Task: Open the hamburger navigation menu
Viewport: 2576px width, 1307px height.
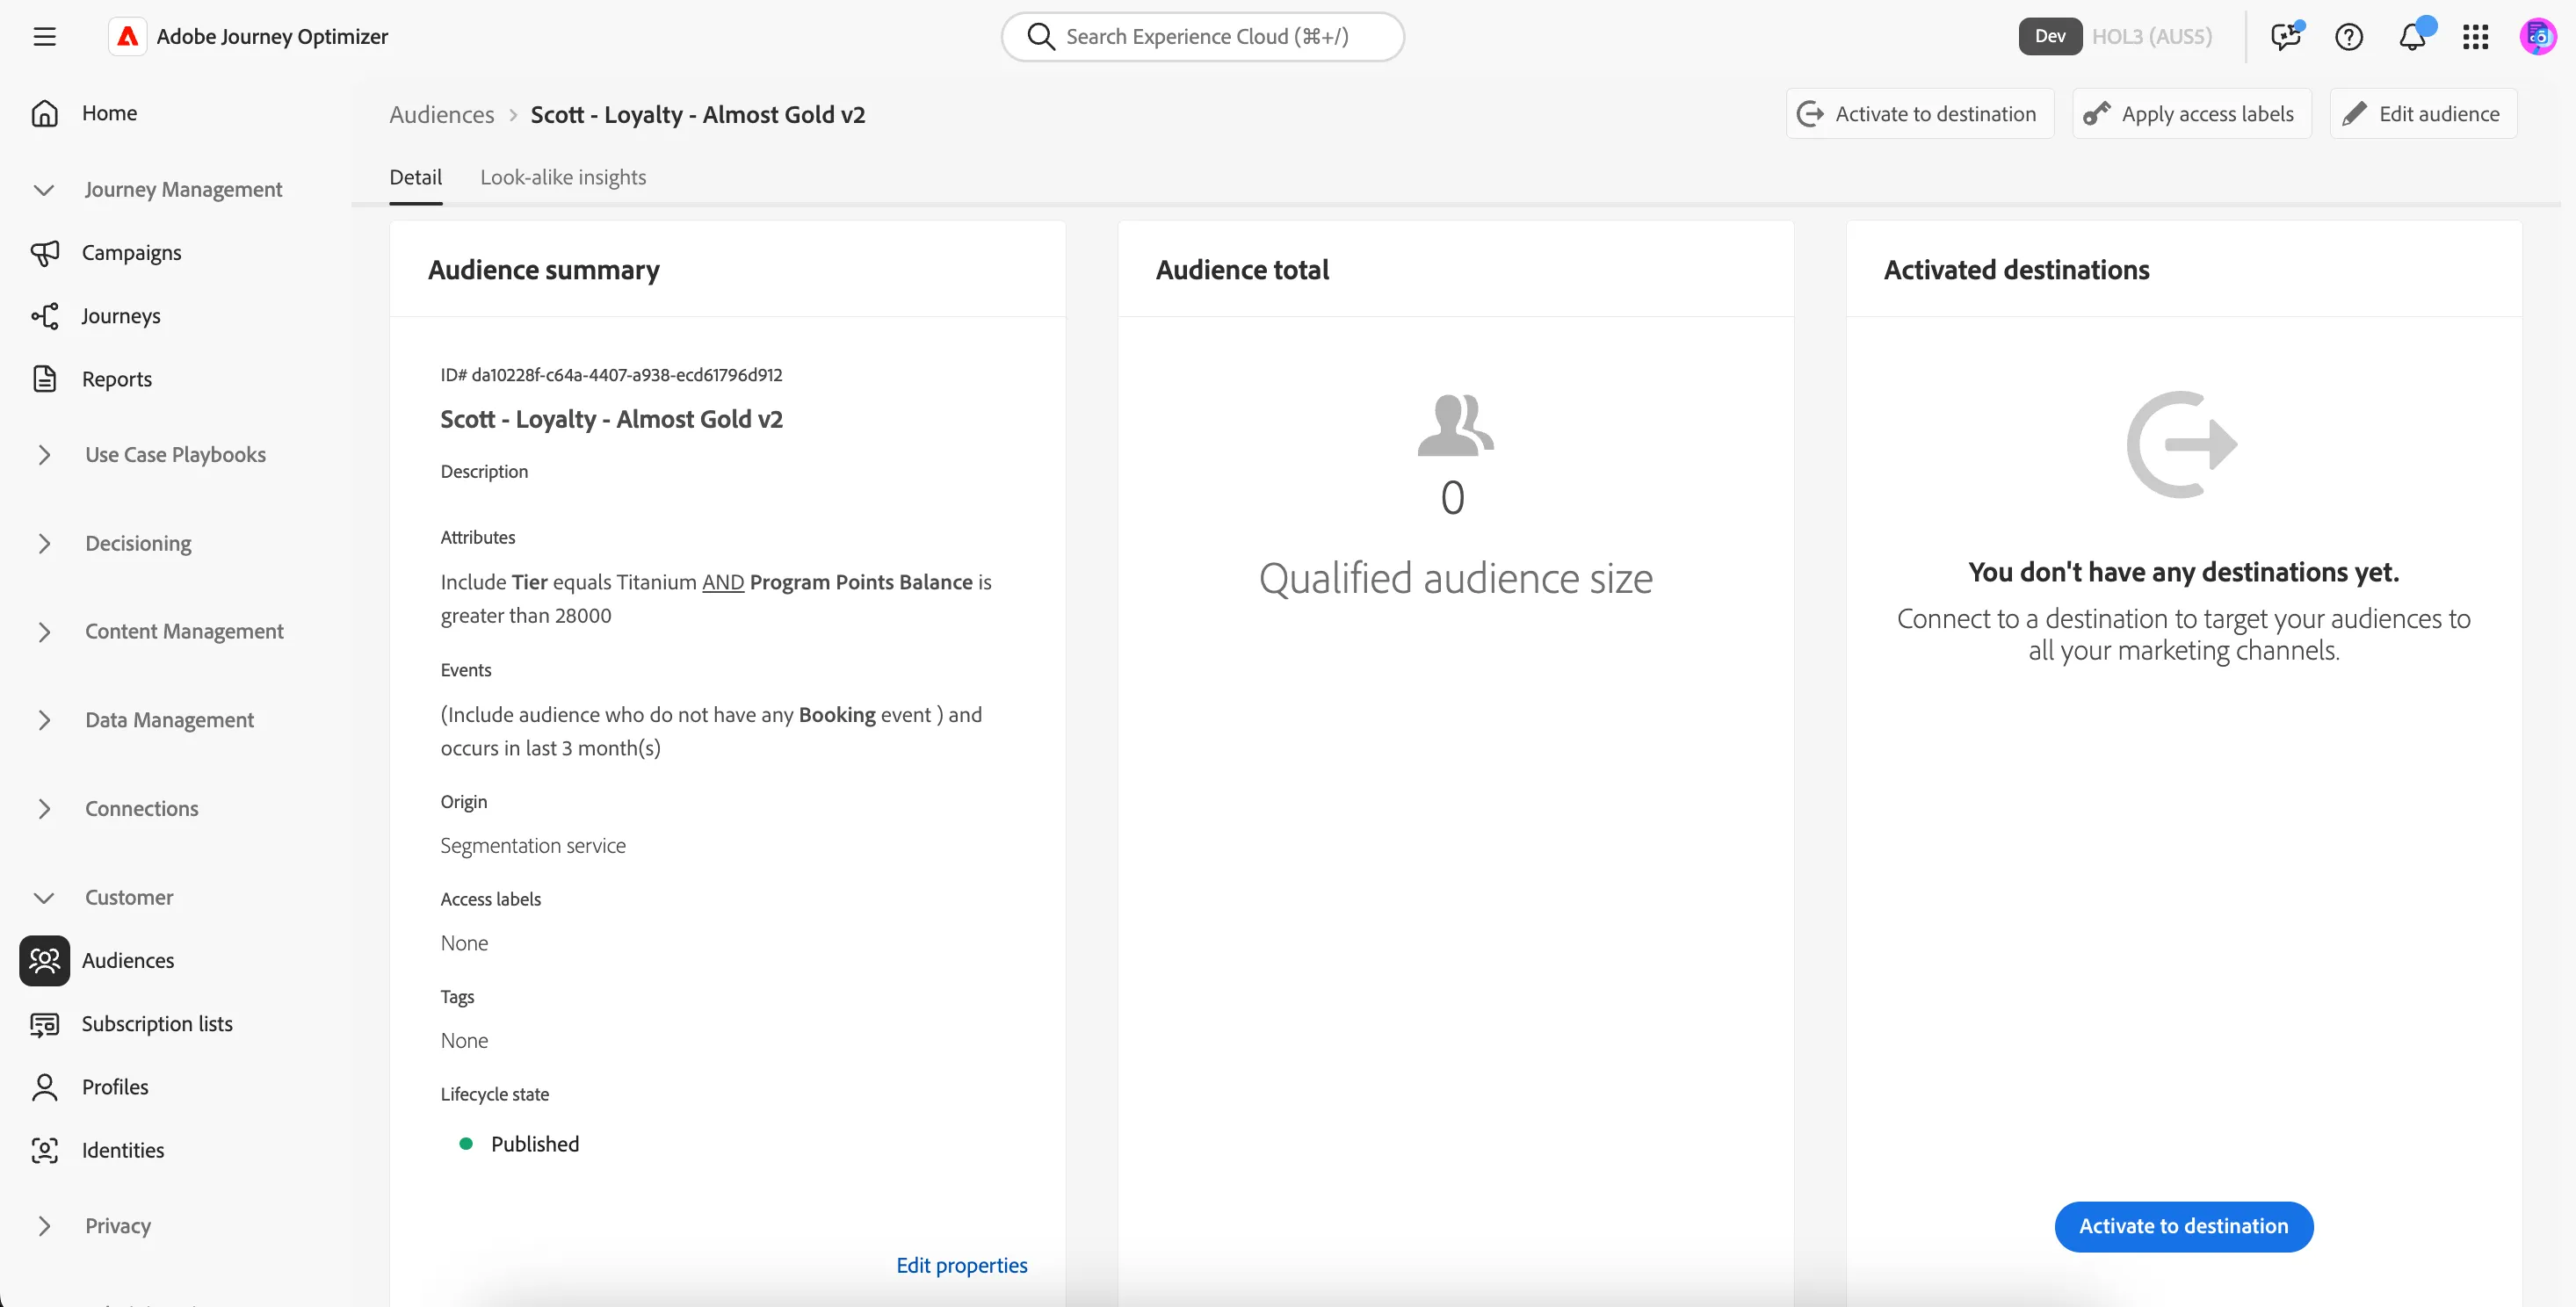Action: 44,37
